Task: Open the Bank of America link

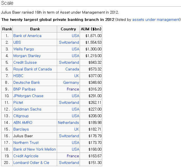Action: [27, 36]
